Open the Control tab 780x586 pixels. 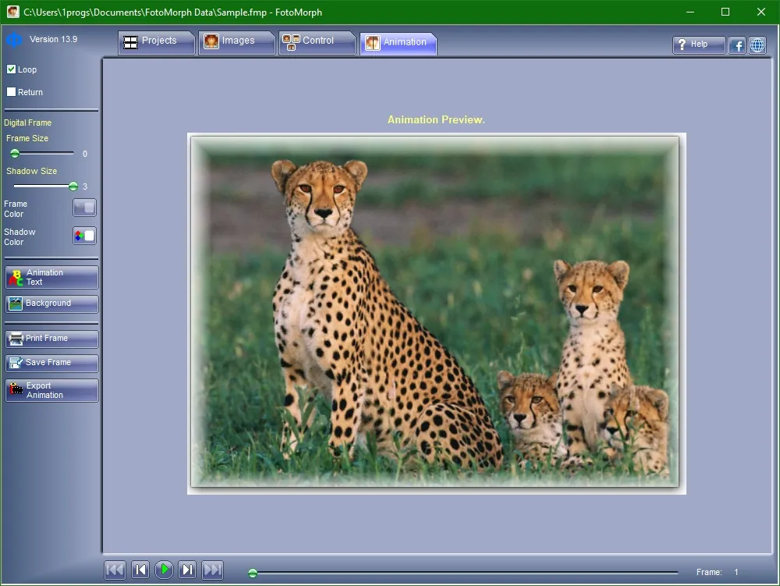pos(317,42)
